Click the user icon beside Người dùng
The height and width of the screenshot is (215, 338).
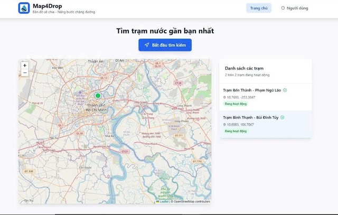(283, 8)
